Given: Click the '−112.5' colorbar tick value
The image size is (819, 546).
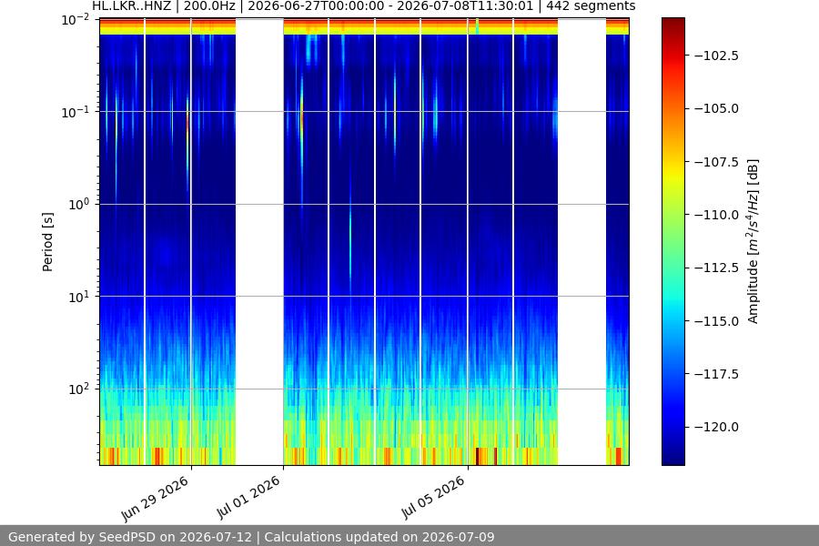Looking at the screenshot, I should pos(716,268).
